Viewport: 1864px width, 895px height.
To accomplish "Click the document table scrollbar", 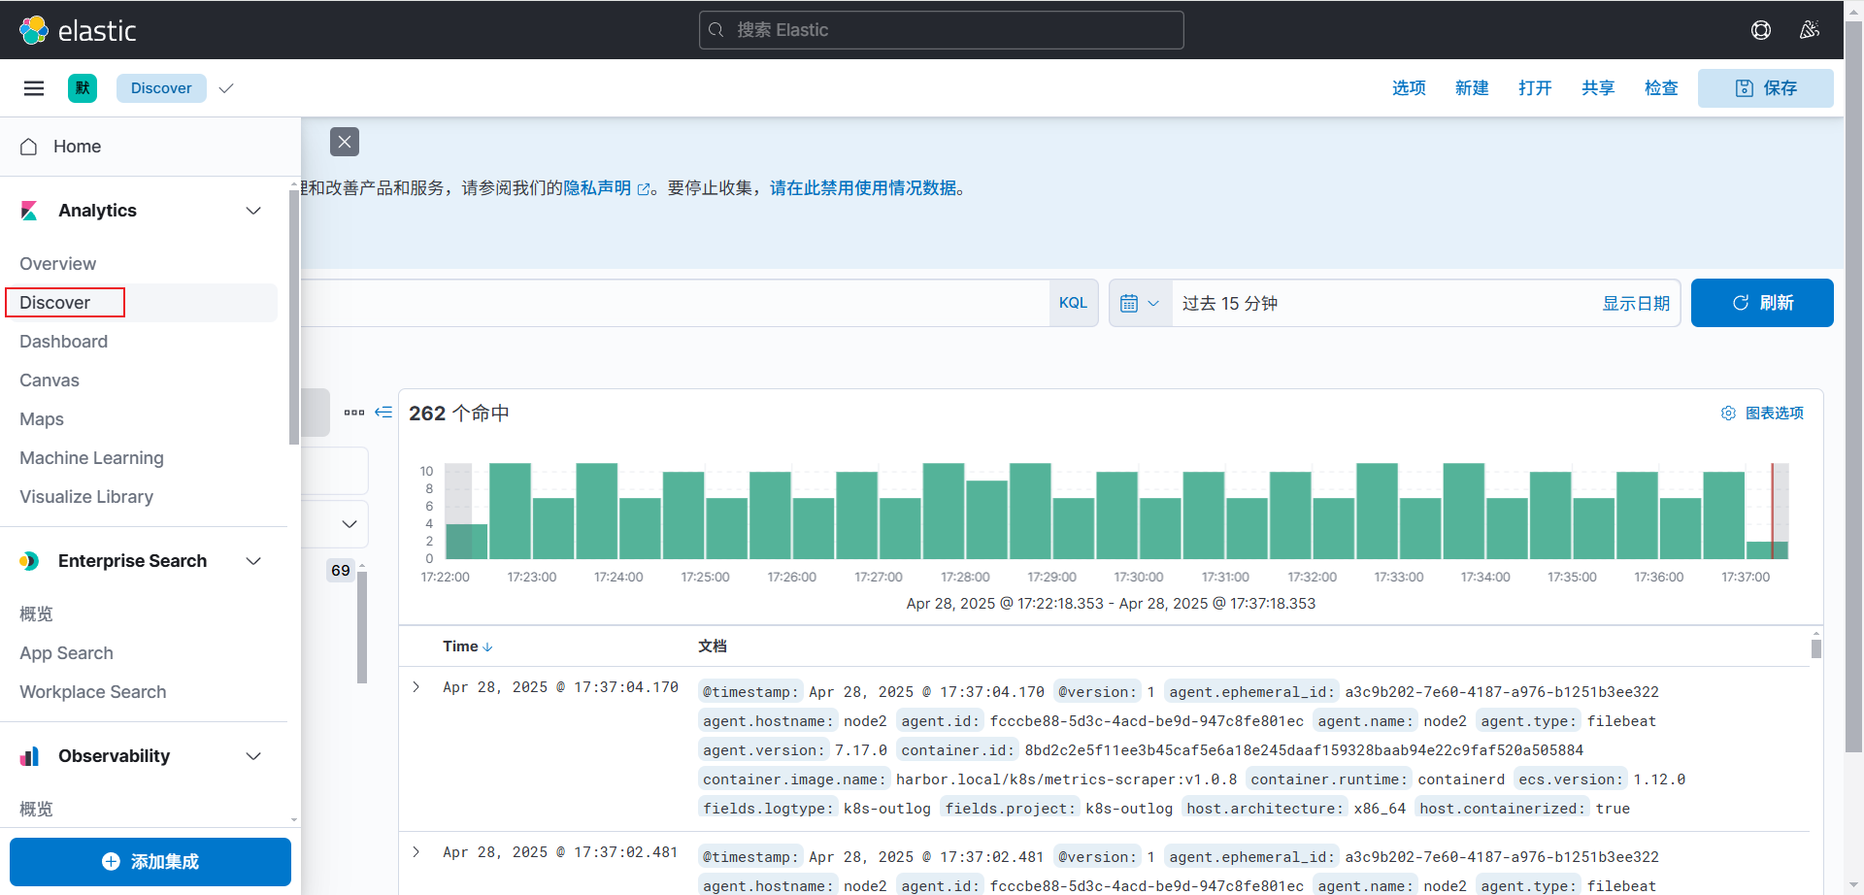I will [x=1815, y=646].
